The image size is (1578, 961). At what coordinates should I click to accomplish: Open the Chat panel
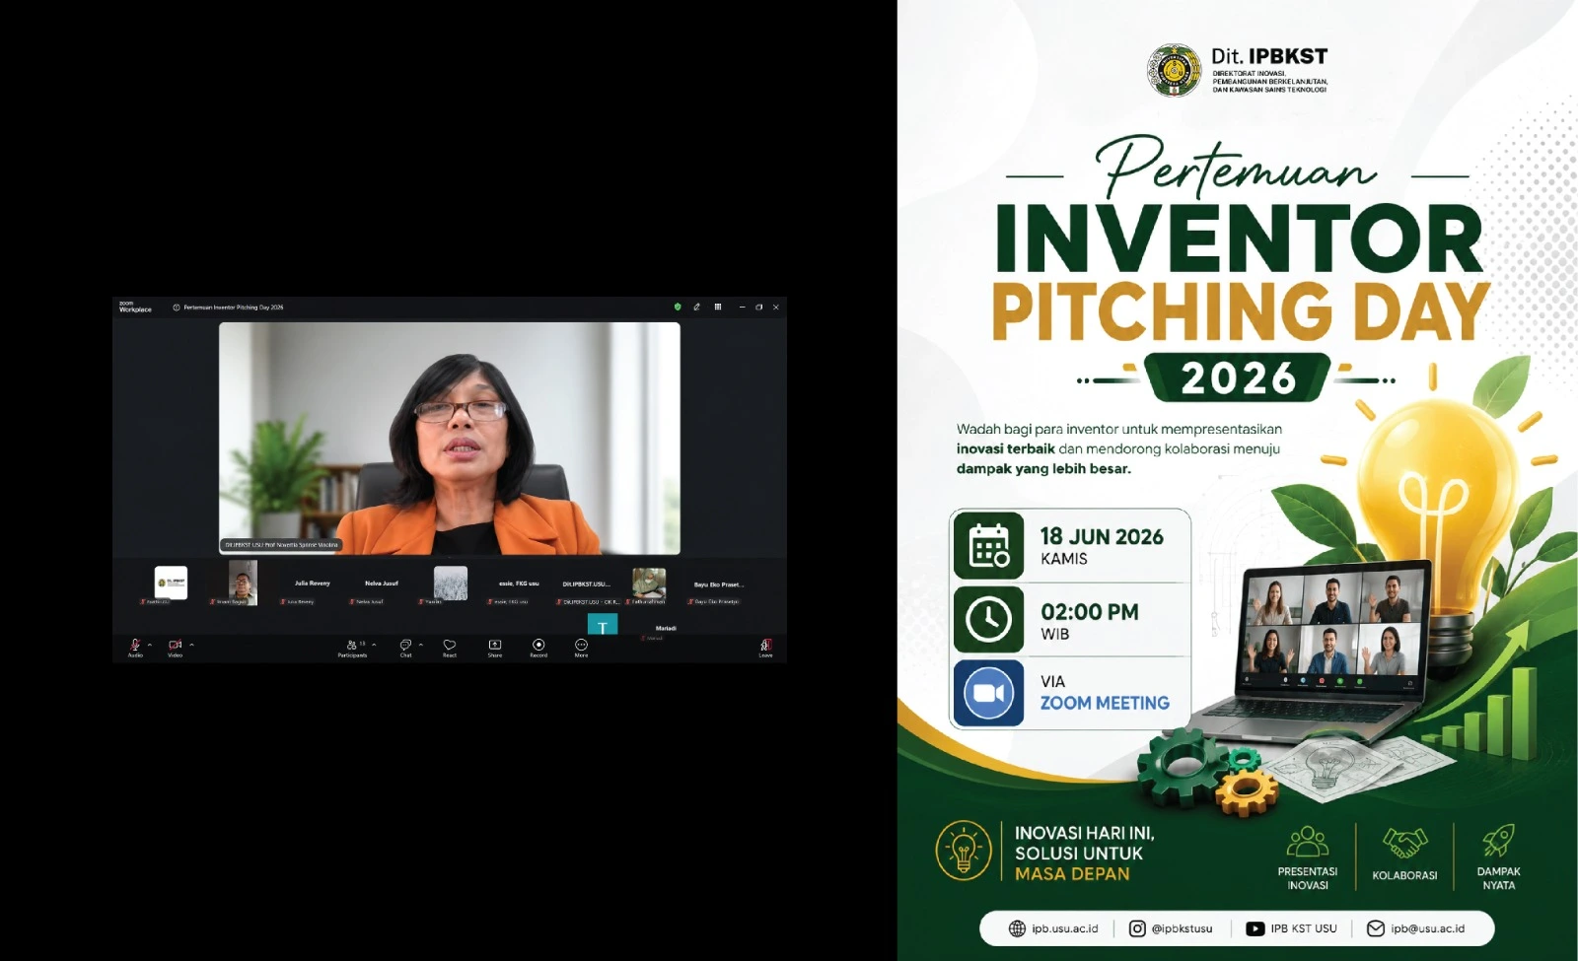[405, 647]
